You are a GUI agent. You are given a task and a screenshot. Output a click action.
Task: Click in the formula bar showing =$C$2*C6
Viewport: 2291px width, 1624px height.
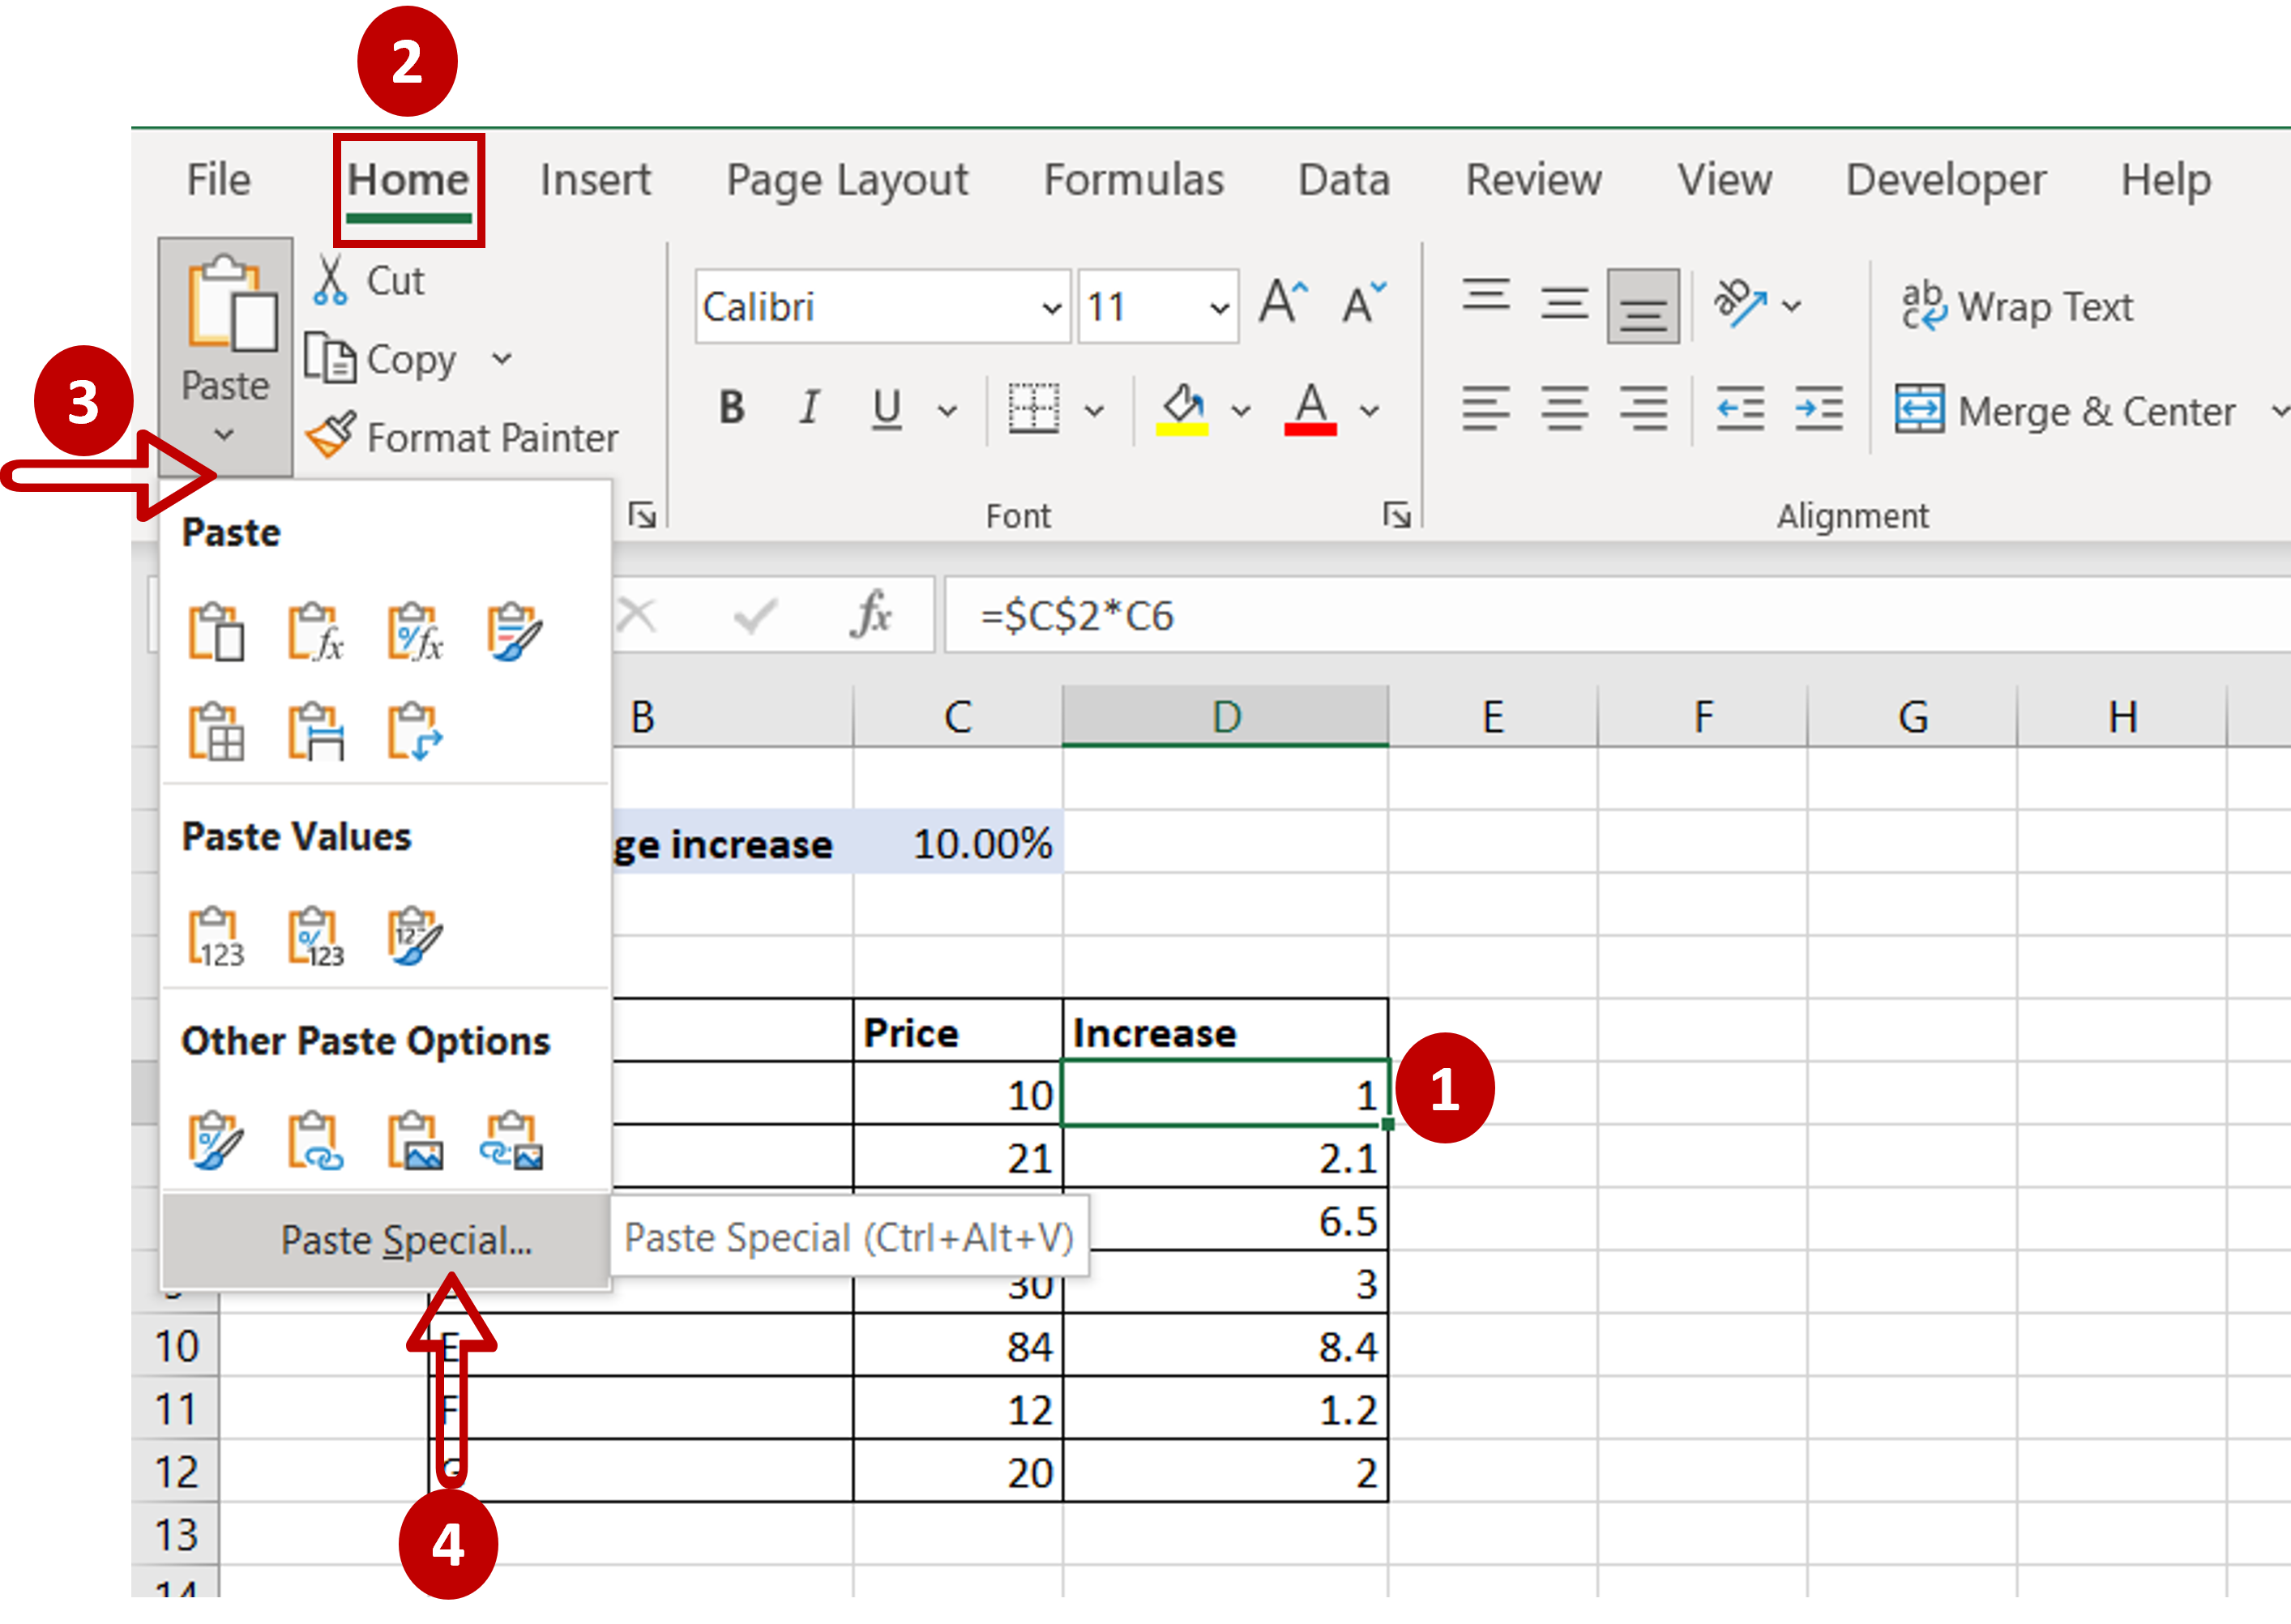(1617, 615)
